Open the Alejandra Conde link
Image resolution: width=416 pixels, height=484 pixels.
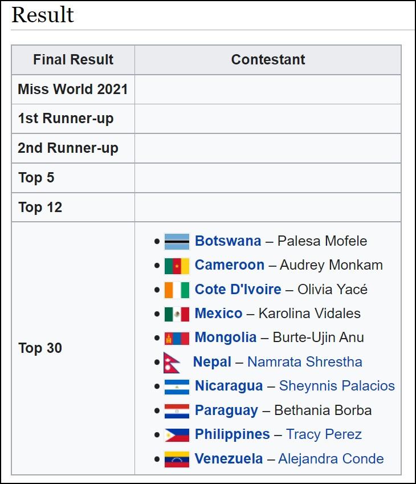point(331,459)
